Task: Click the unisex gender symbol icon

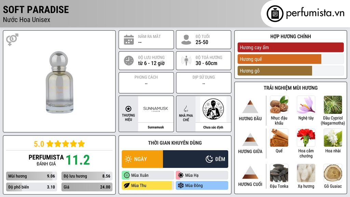Action: [12, 40]
